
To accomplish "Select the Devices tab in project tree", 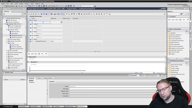I will (x=7, y=11).
